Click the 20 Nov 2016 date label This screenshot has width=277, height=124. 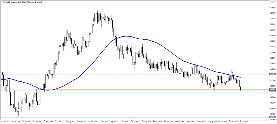(16, 122)
